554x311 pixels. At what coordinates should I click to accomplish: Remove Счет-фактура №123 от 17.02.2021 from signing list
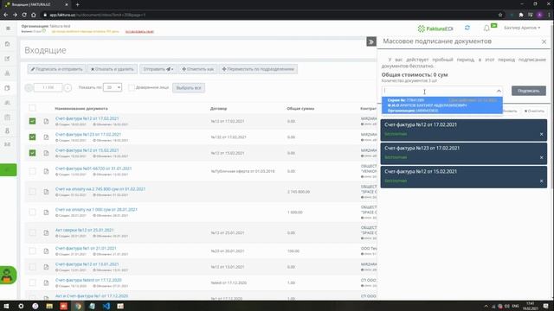click(541, 157)
